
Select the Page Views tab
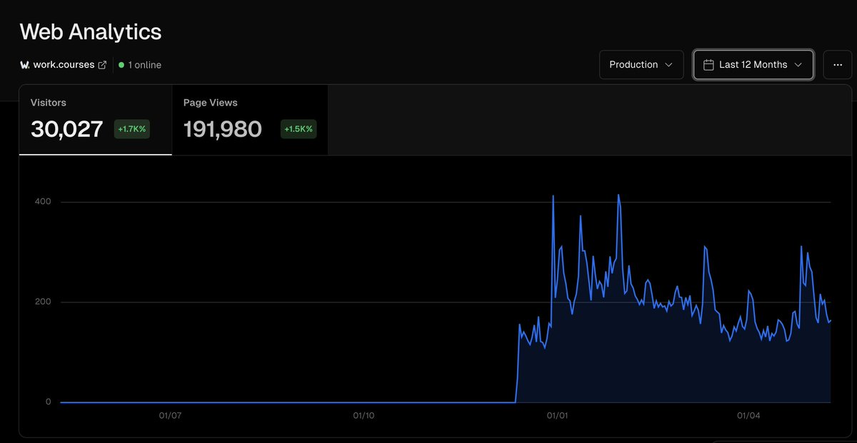point(250,120)
